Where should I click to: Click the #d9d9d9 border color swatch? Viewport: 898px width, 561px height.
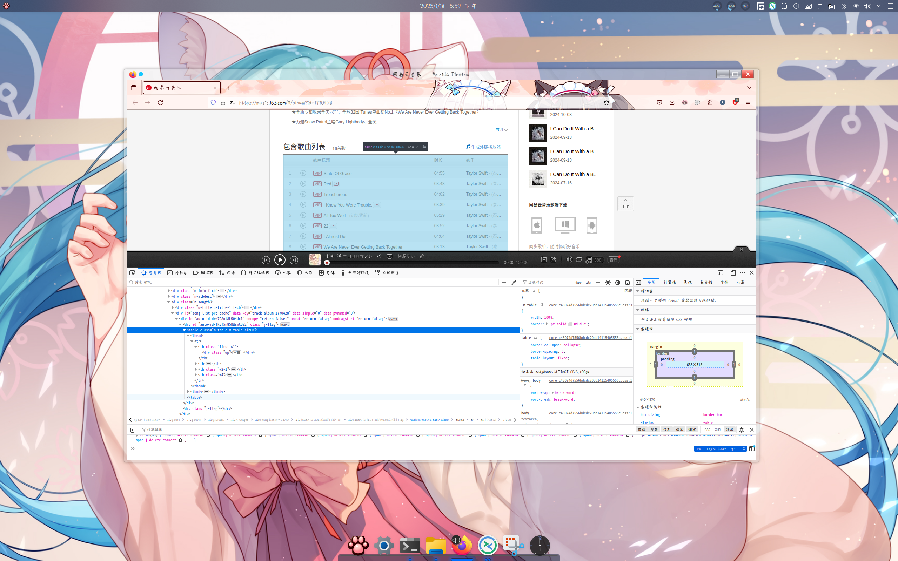click(x=570, y=324)
